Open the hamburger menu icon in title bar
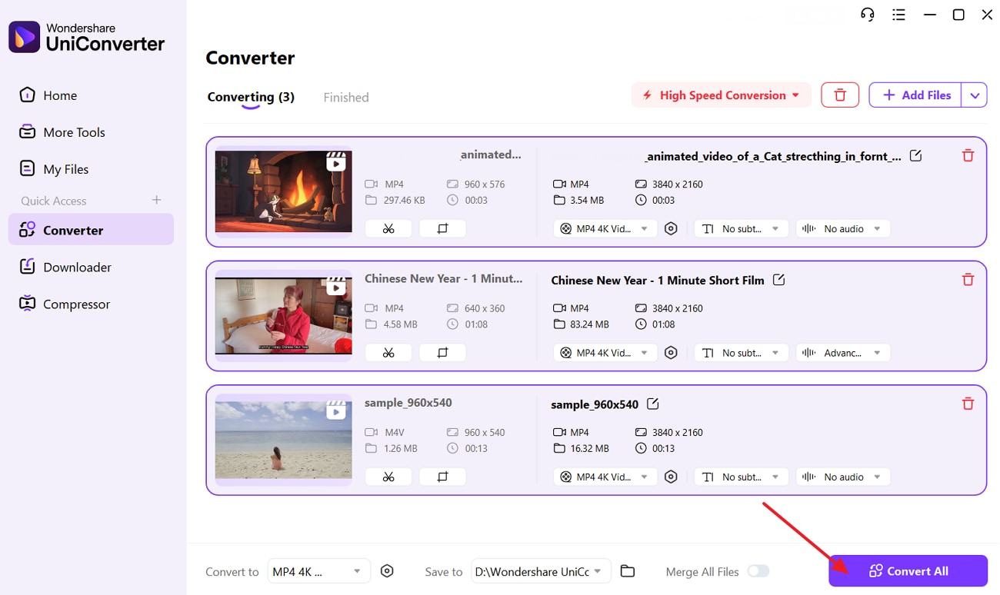This screenshot has width=1000, height=595. pyautogui.click(x=898, y=15)
